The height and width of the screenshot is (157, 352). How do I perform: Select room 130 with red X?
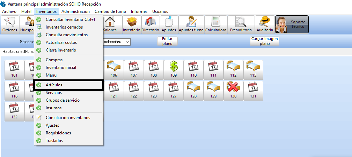pyautogui.click(x=233, y=91)
